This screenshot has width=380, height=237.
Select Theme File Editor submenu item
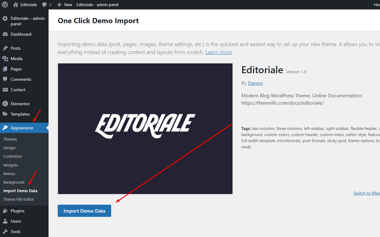coord(19,199)
